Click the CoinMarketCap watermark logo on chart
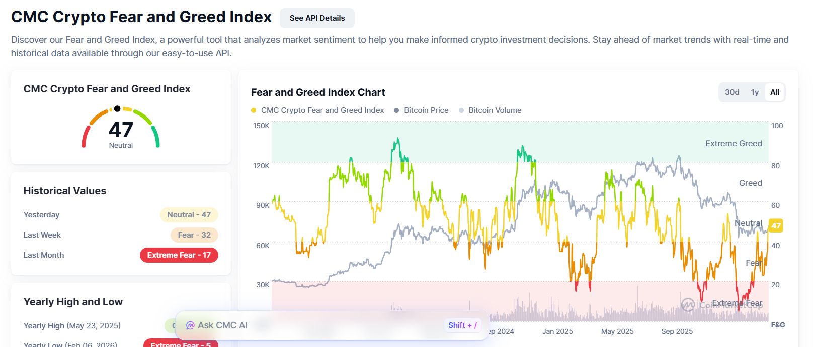This screenshot has width=813, height=347. point(689,303)
